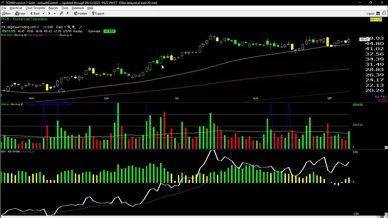Click the 9.22% value beside price scale
The height and width of the screenshot is (218, 388).
tap(383, 100)
